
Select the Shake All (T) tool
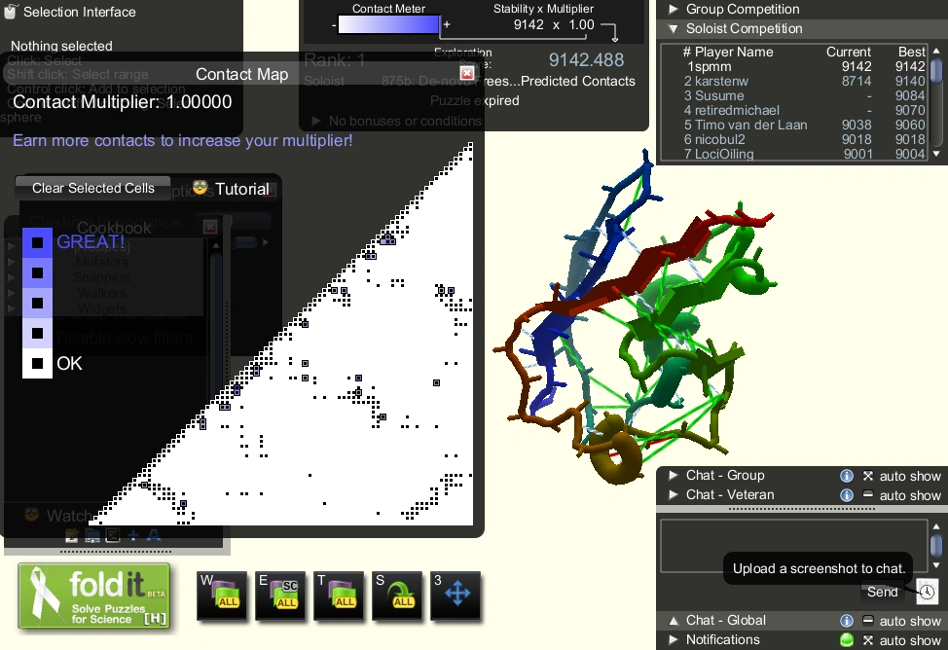tap(339, 596)
